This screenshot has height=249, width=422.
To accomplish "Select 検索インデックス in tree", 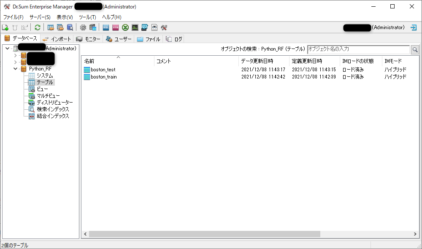I will (53, 109).
